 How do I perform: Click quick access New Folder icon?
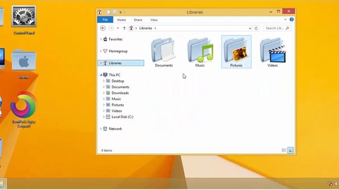pyautogui.click(x=115, y=12)
